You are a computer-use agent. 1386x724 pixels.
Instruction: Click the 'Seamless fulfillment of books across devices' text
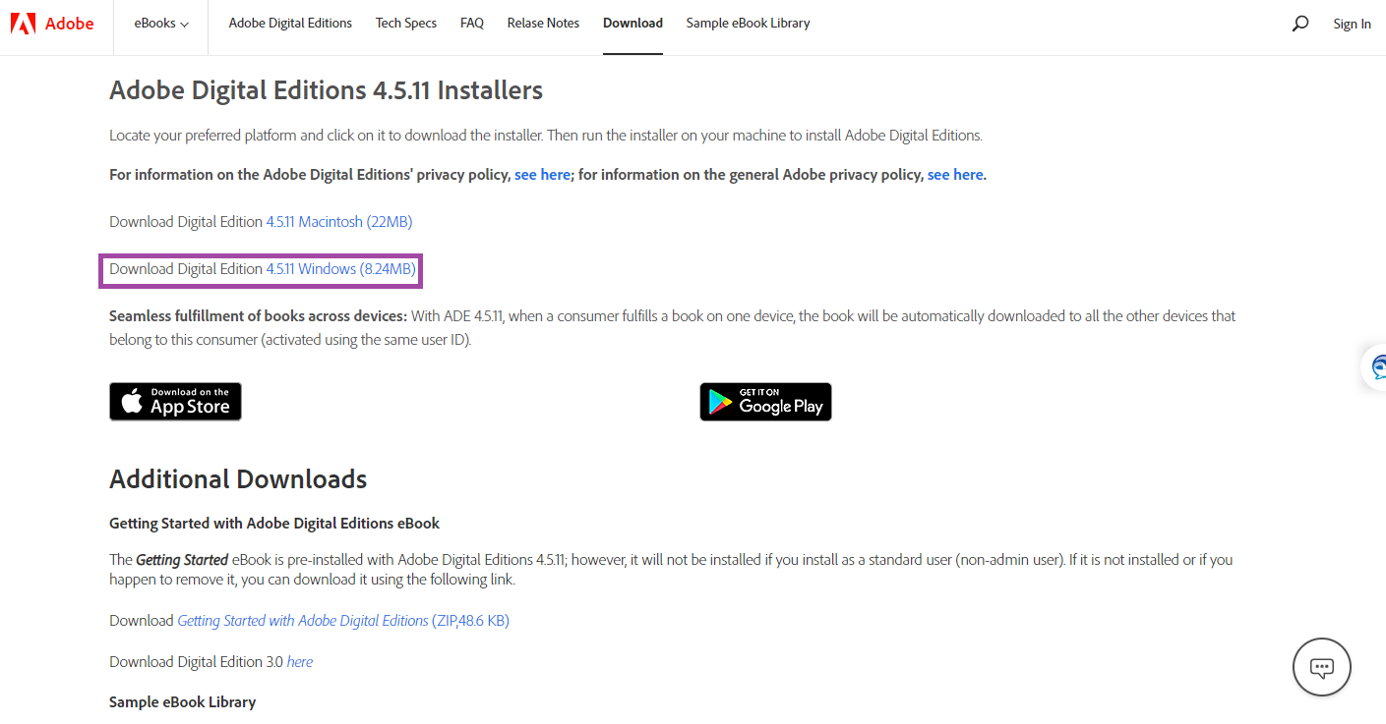[258, 316]
